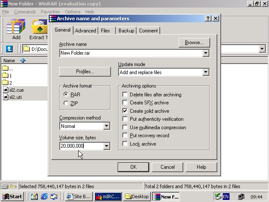Confirm with the OK button
The image size is (269, 202).
click(x=133, y=167)
